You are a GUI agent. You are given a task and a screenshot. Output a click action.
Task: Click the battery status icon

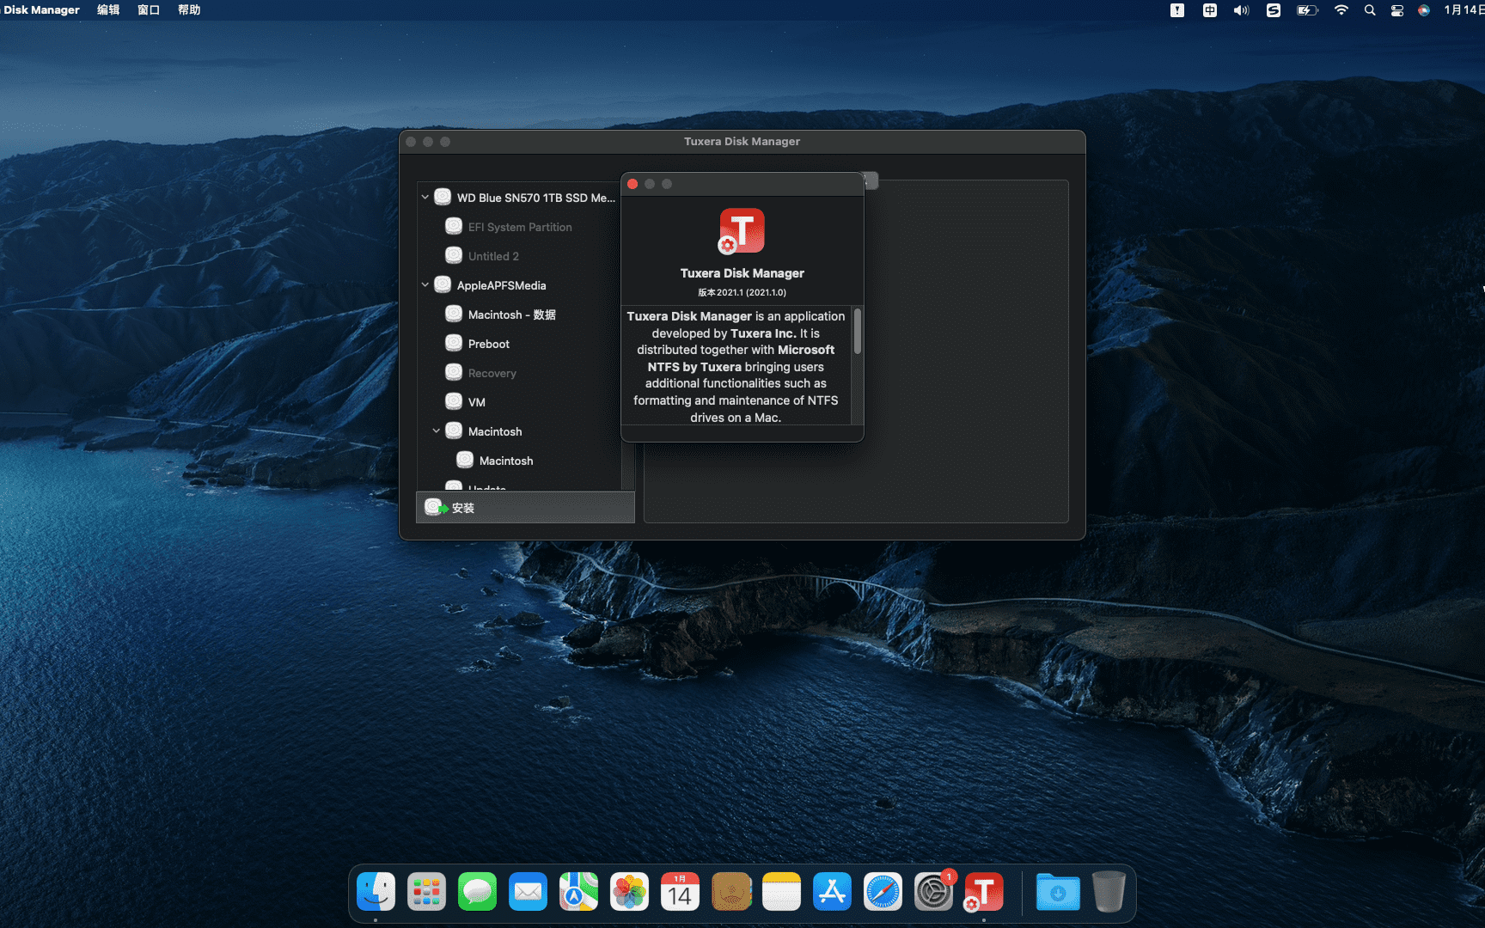pyautogui.click(x=1306, y=10)
